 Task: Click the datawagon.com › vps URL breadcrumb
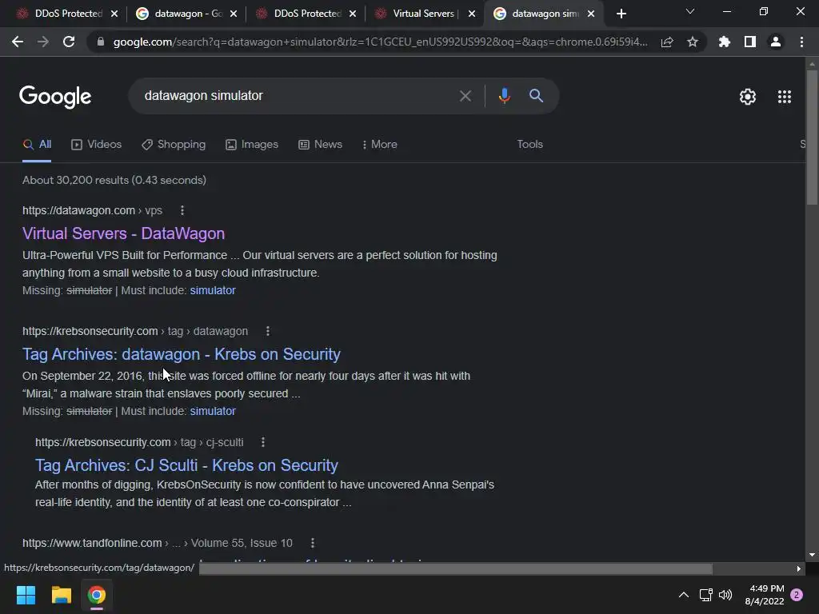tap(93, 210)
